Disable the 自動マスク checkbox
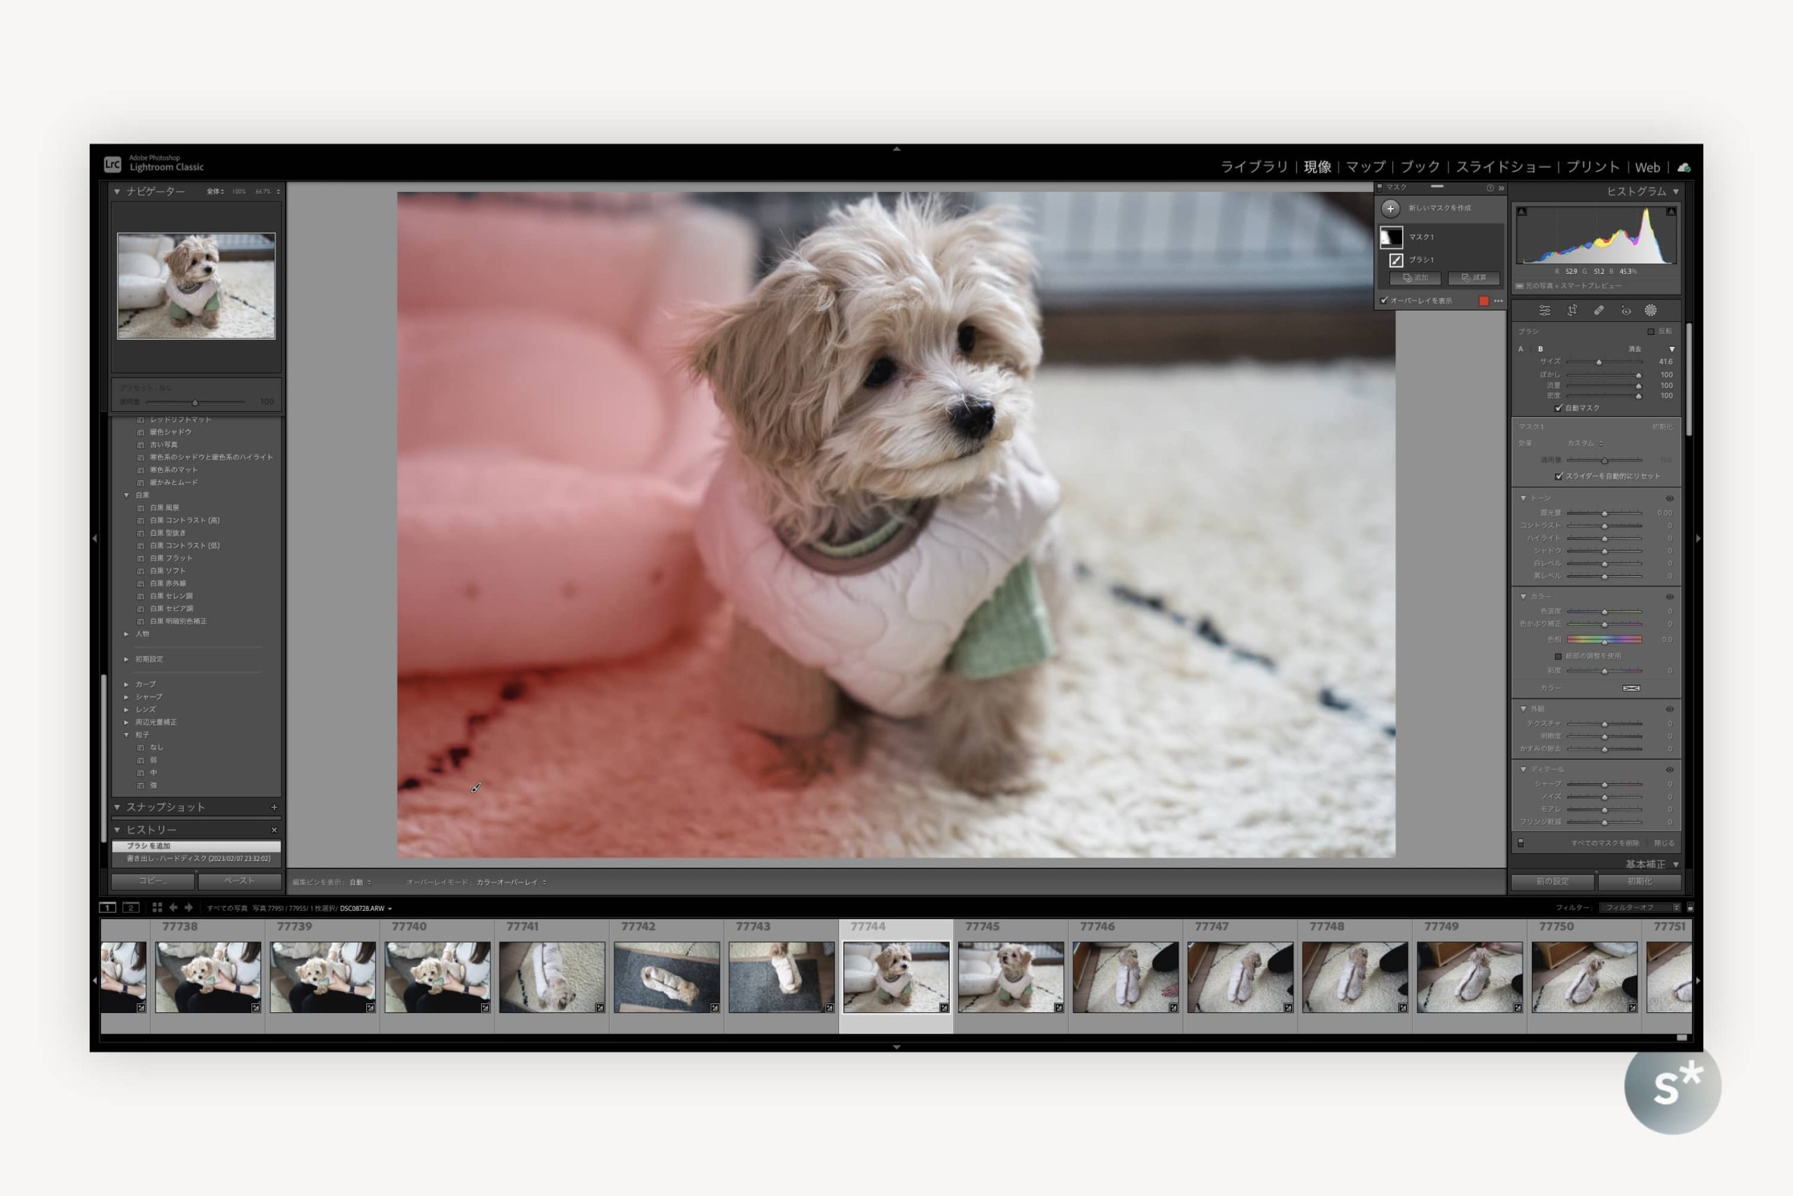 tap(1558, 408)
